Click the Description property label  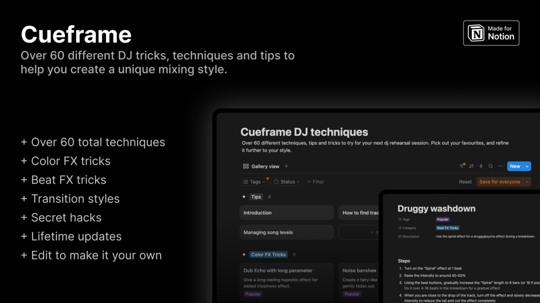[x=408, y=237]
